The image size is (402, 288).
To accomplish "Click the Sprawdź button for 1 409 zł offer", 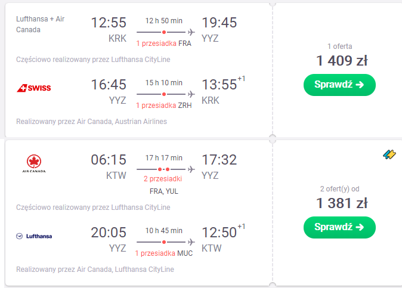I will [339, 85].
